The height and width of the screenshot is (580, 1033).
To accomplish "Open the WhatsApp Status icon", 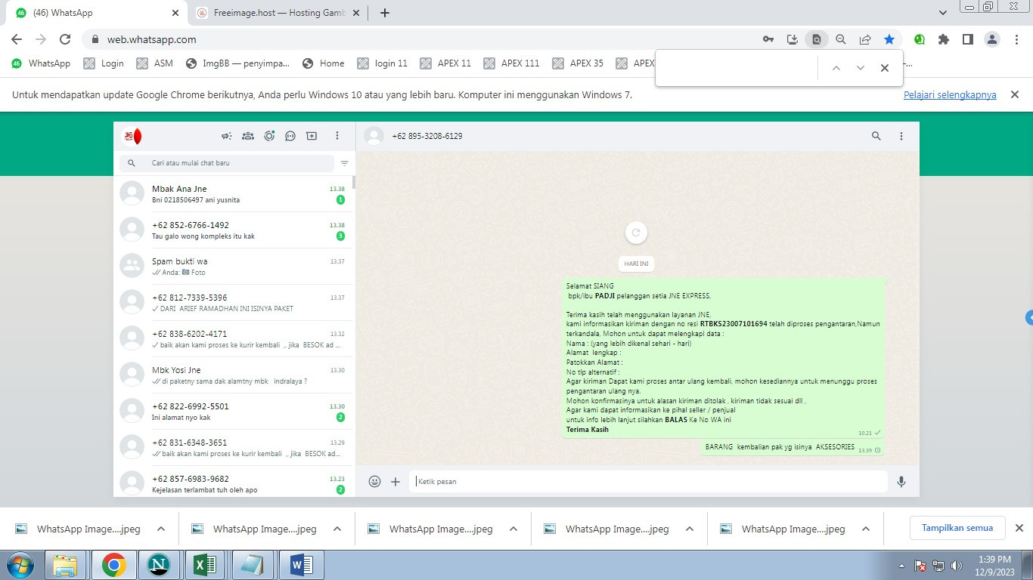I will tap(269, 136).
